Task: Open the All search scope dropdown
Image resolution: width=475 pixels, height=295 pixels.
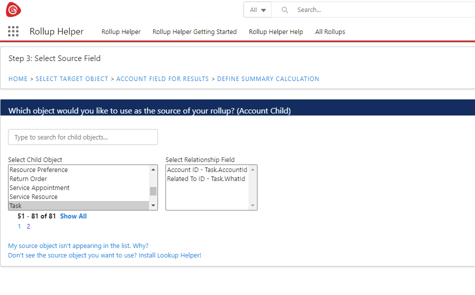Action: click(x=257, y=10)
